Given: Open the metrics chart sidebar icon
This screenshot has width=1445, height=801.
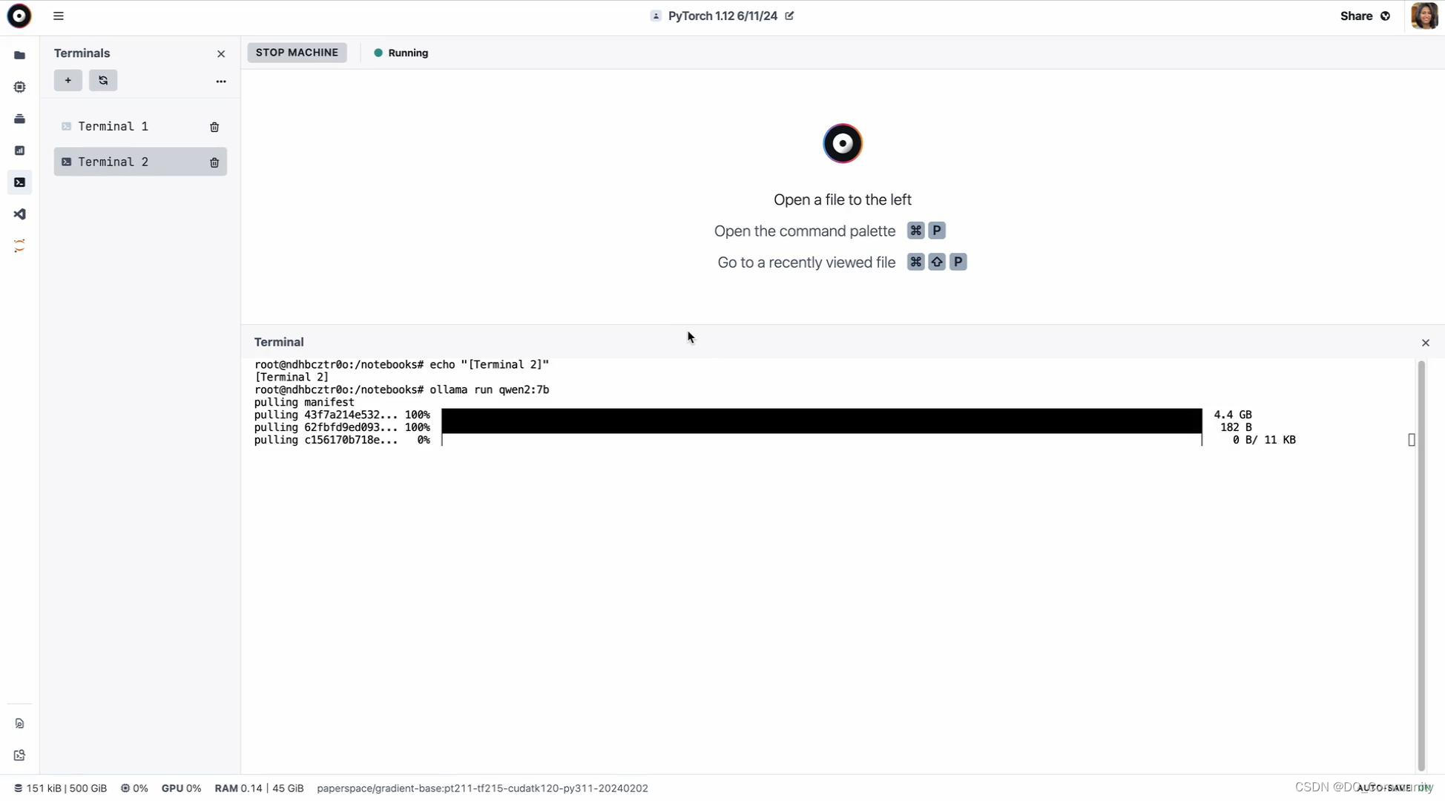Looking at the screenshot, I should point(19,151).
